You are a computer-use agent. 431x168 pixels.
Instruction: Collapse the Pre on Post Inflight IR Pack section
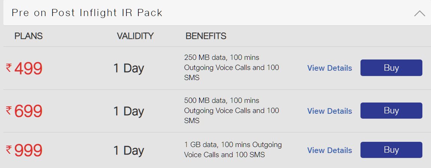tap(419, 13)
